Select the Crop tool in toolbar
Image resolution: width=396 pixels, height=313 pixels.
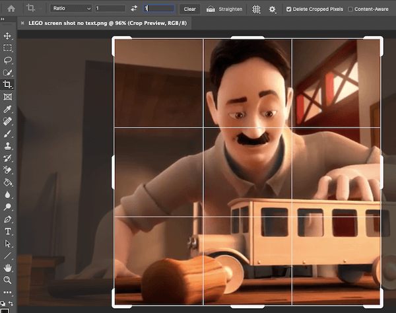pyautogui.click(x=7, y=85)
